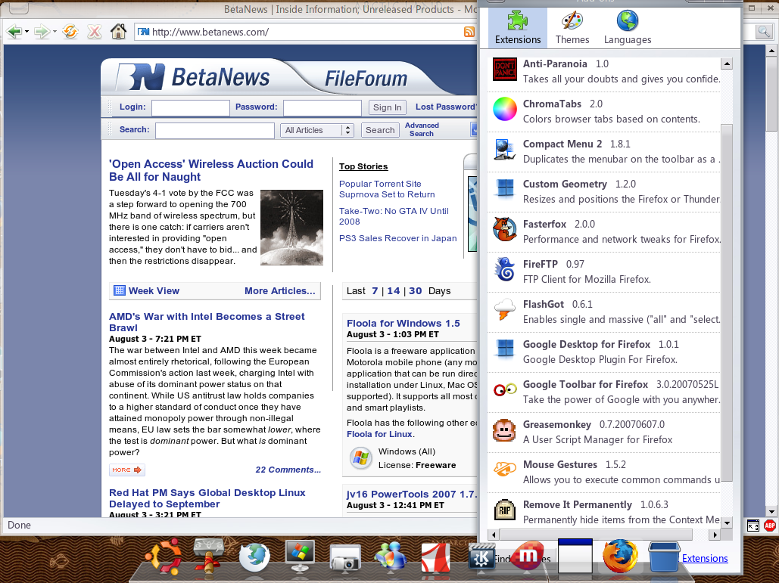The width and height of the screenshot is (779, 583).
Task: Select the Remove It Permanently RIP icon
Action: pyautogui.click(x=505, y=510)
